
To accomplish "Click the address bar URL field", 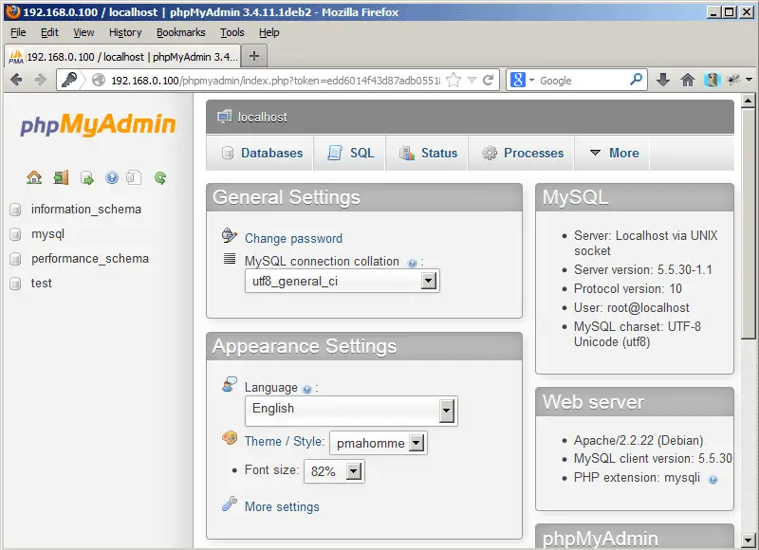I will tap(275, 81).
